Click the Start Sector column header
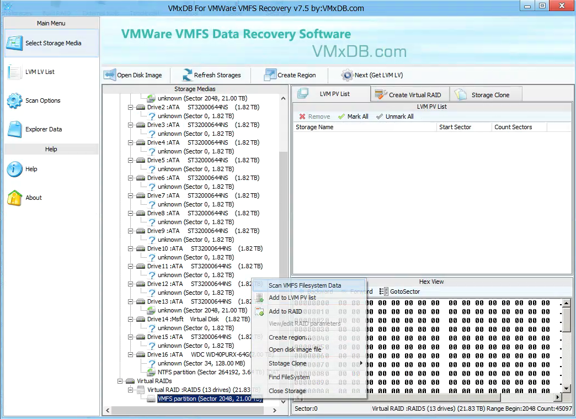576x419 pixels. (464, 127)
